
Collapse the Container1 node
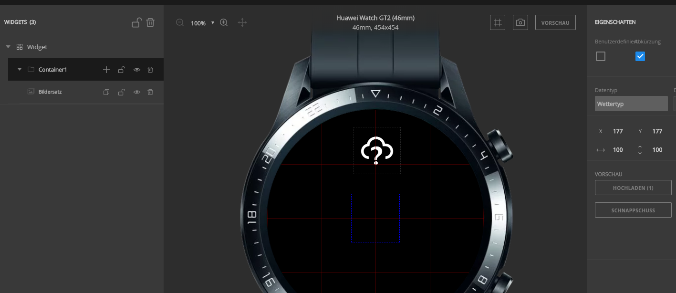coord(20,69)
